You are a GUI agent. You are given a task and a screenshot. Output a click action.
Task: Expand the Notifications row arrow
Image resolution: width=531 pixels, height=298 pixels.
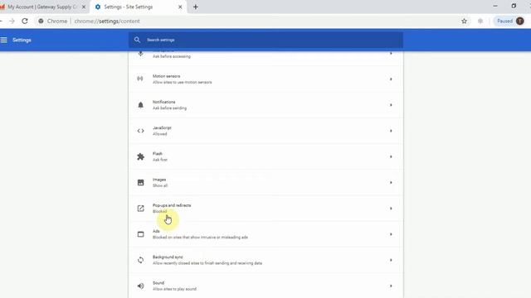pos(391,105)
